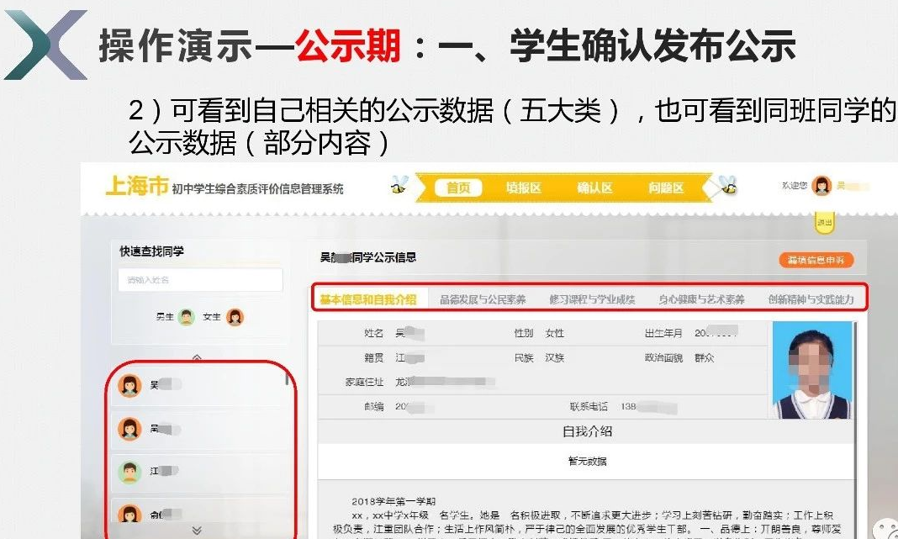
Task: Switch to 品德发展与公民素养 tab
Action: 483,299
